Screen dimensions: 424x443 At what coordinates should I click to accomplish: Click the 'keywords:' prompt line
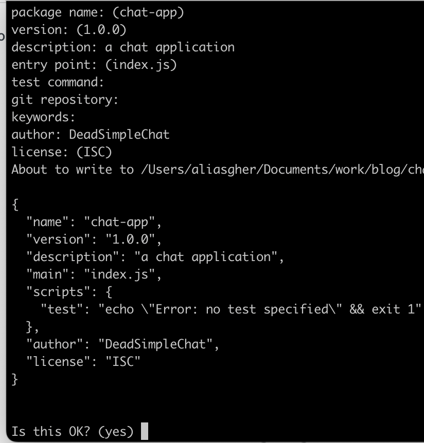[43, 117]
